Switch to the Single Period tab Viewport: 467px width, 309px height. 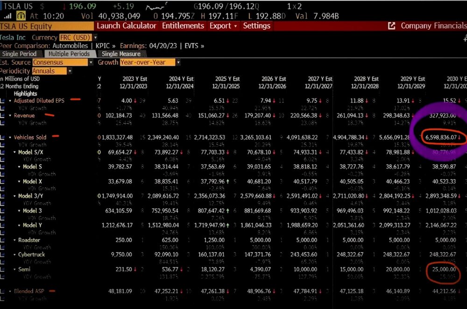click(19, 54)
